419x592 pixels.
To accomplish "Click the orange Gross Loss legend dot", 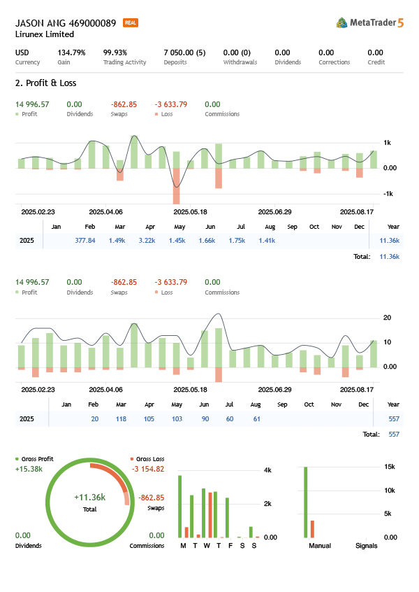I will click(x=132, y=459).
